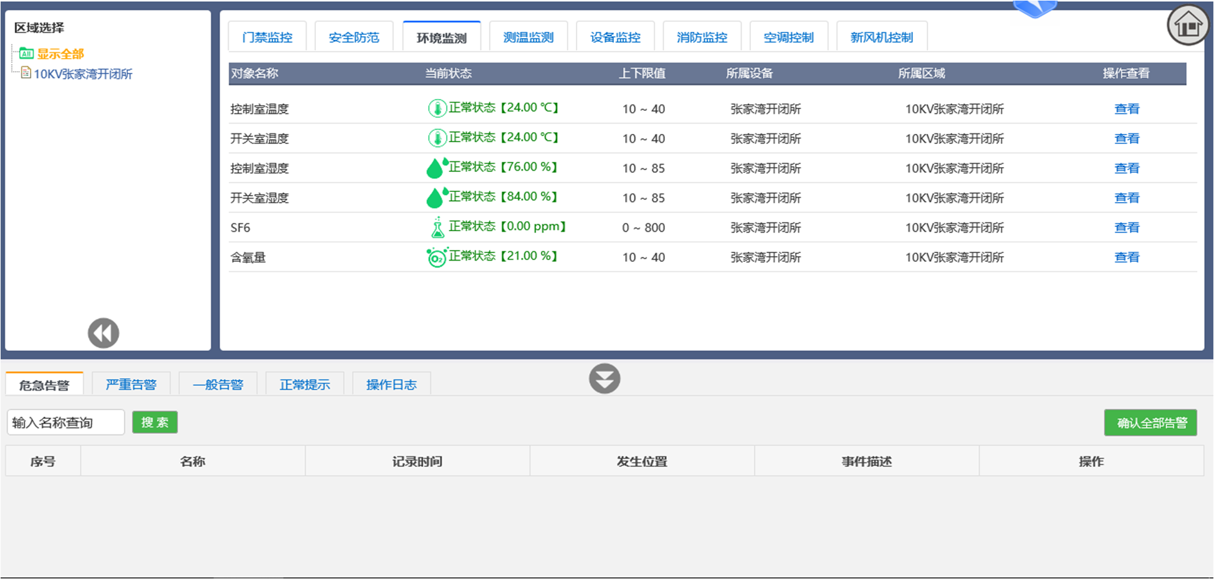Collapse the area selection side panel
This screenshot has width=1214, height=579.
pyautogui.click(x=103, y=333)
